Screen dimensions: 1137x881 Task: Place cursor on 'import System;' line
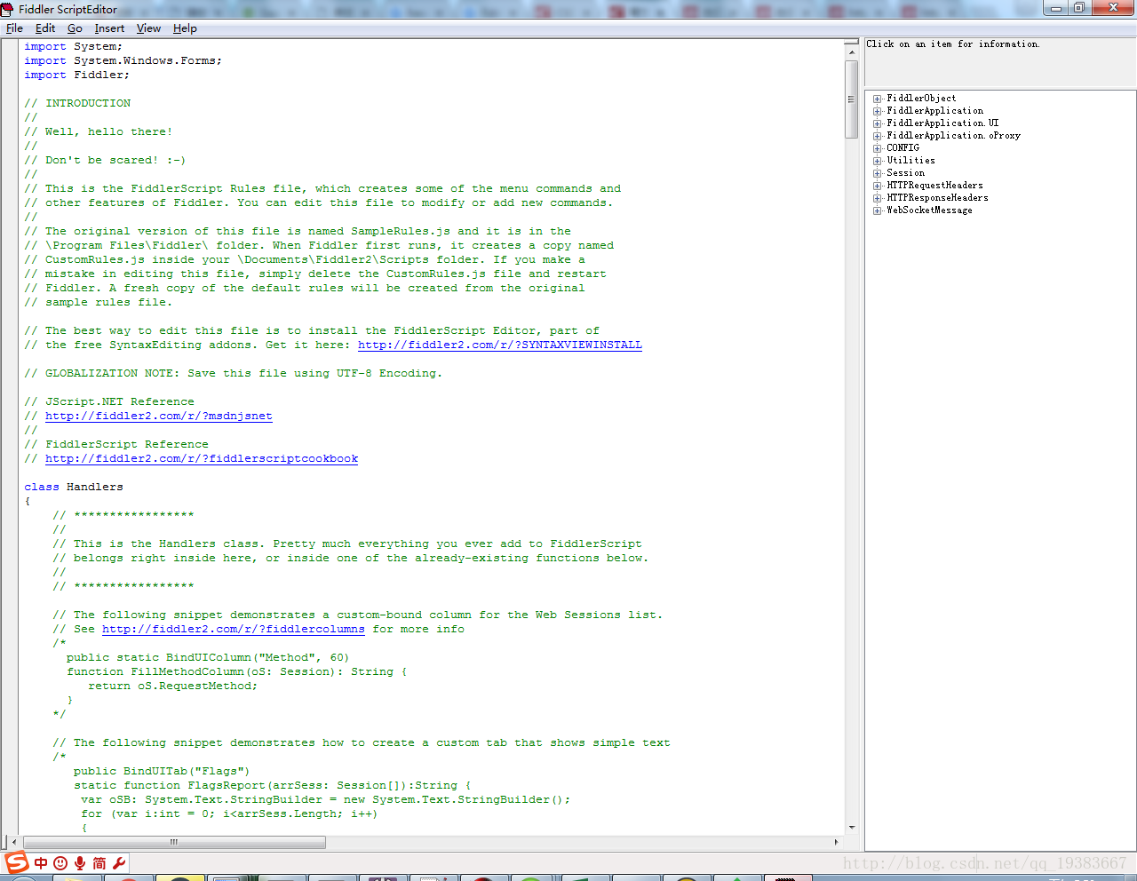74,46
